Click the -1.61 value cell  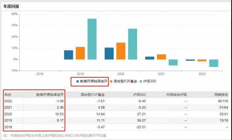pyautogui.click(x=100, y=101)
